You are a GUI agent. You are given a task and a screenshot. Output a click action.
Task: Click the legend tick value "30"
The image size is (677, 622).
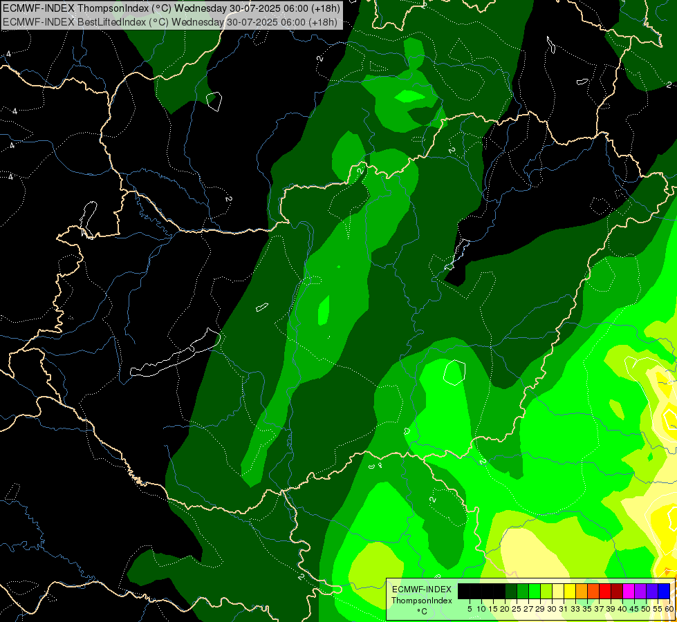pyautogui.click(x=553, y=609)
